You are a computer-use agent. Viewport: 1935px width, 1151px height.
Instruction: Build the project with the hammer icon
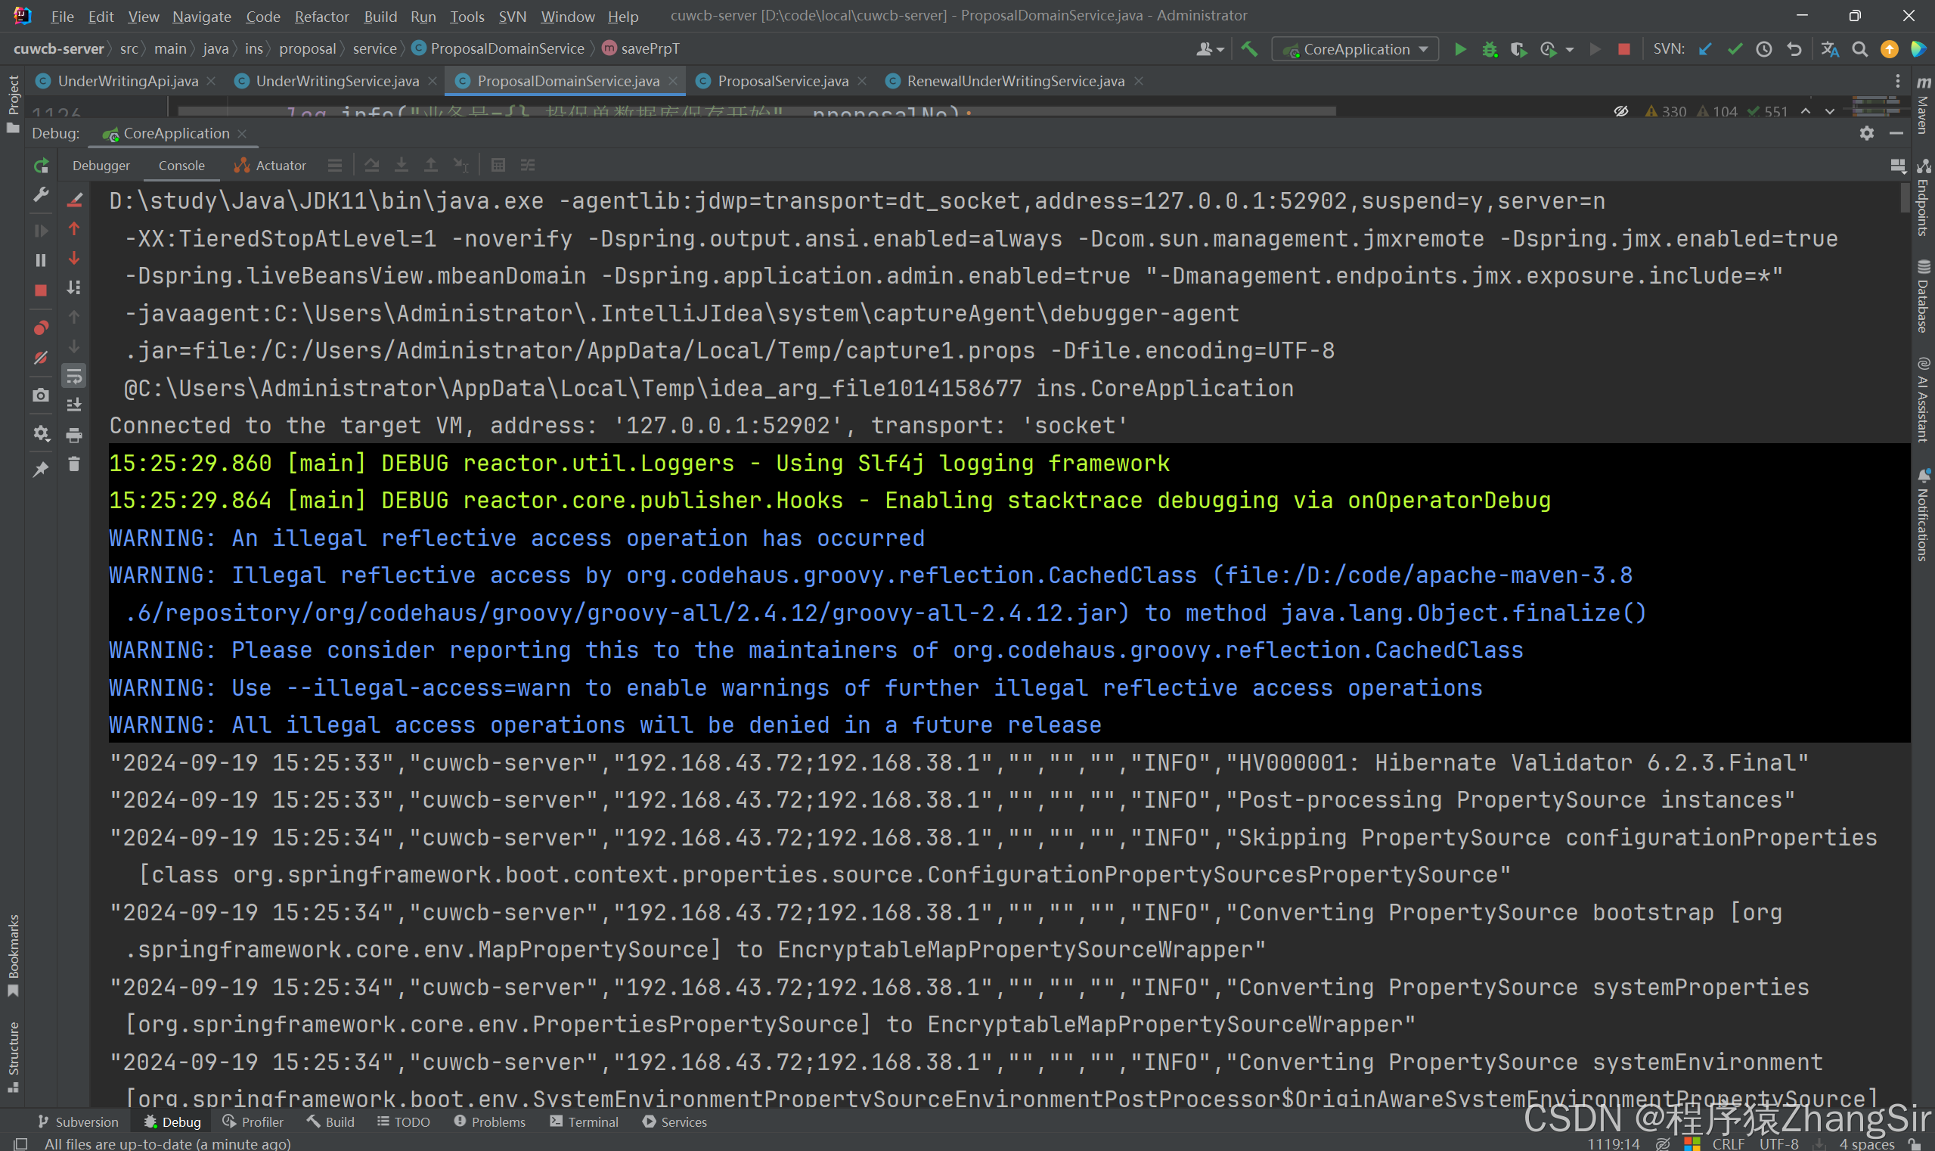(1248, 49)
